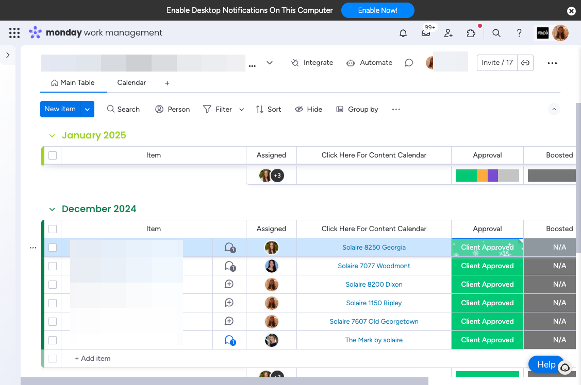Image resolution: width=581 pixels, height=385 pixels.
Task: Switch to the Main Table view
Action: pos(73,82)
